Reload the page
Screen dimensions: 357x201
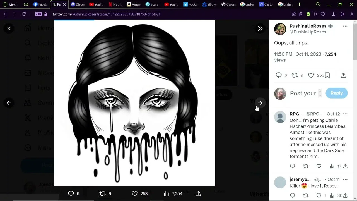point(24,14)
